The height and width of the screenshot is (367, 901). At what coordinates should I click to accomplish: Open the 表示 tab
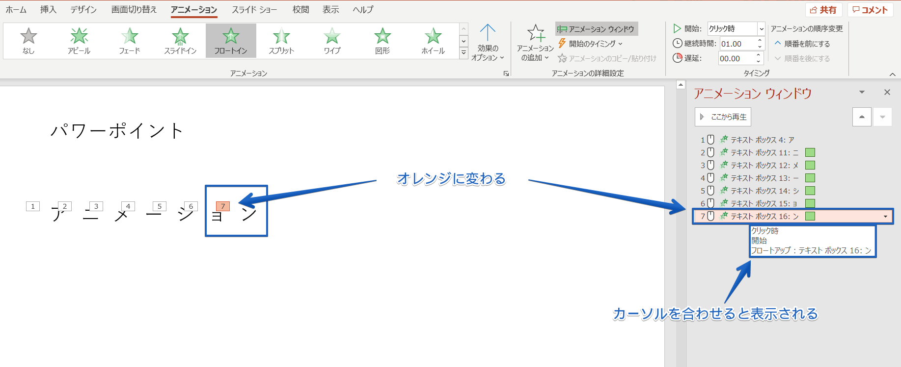[x=330, y=10]
